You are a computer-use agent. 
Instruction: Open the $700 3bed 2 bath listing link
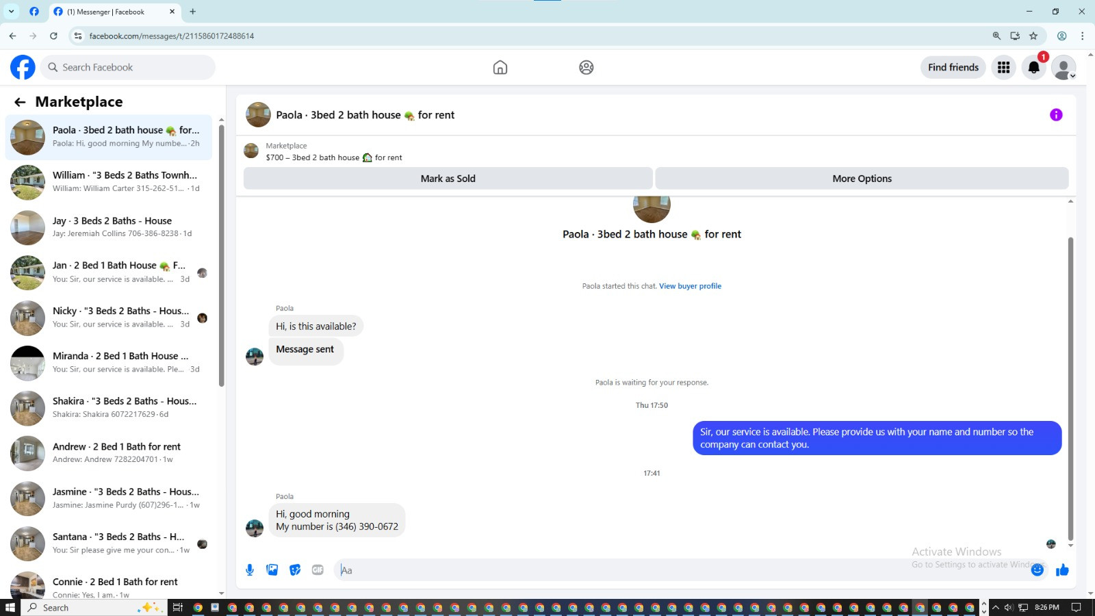[x=334, y=157]
